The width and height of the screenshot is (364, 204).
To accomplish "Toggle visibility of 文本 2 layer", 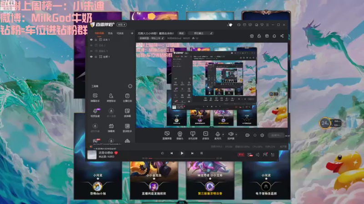I will click(91, 45).
